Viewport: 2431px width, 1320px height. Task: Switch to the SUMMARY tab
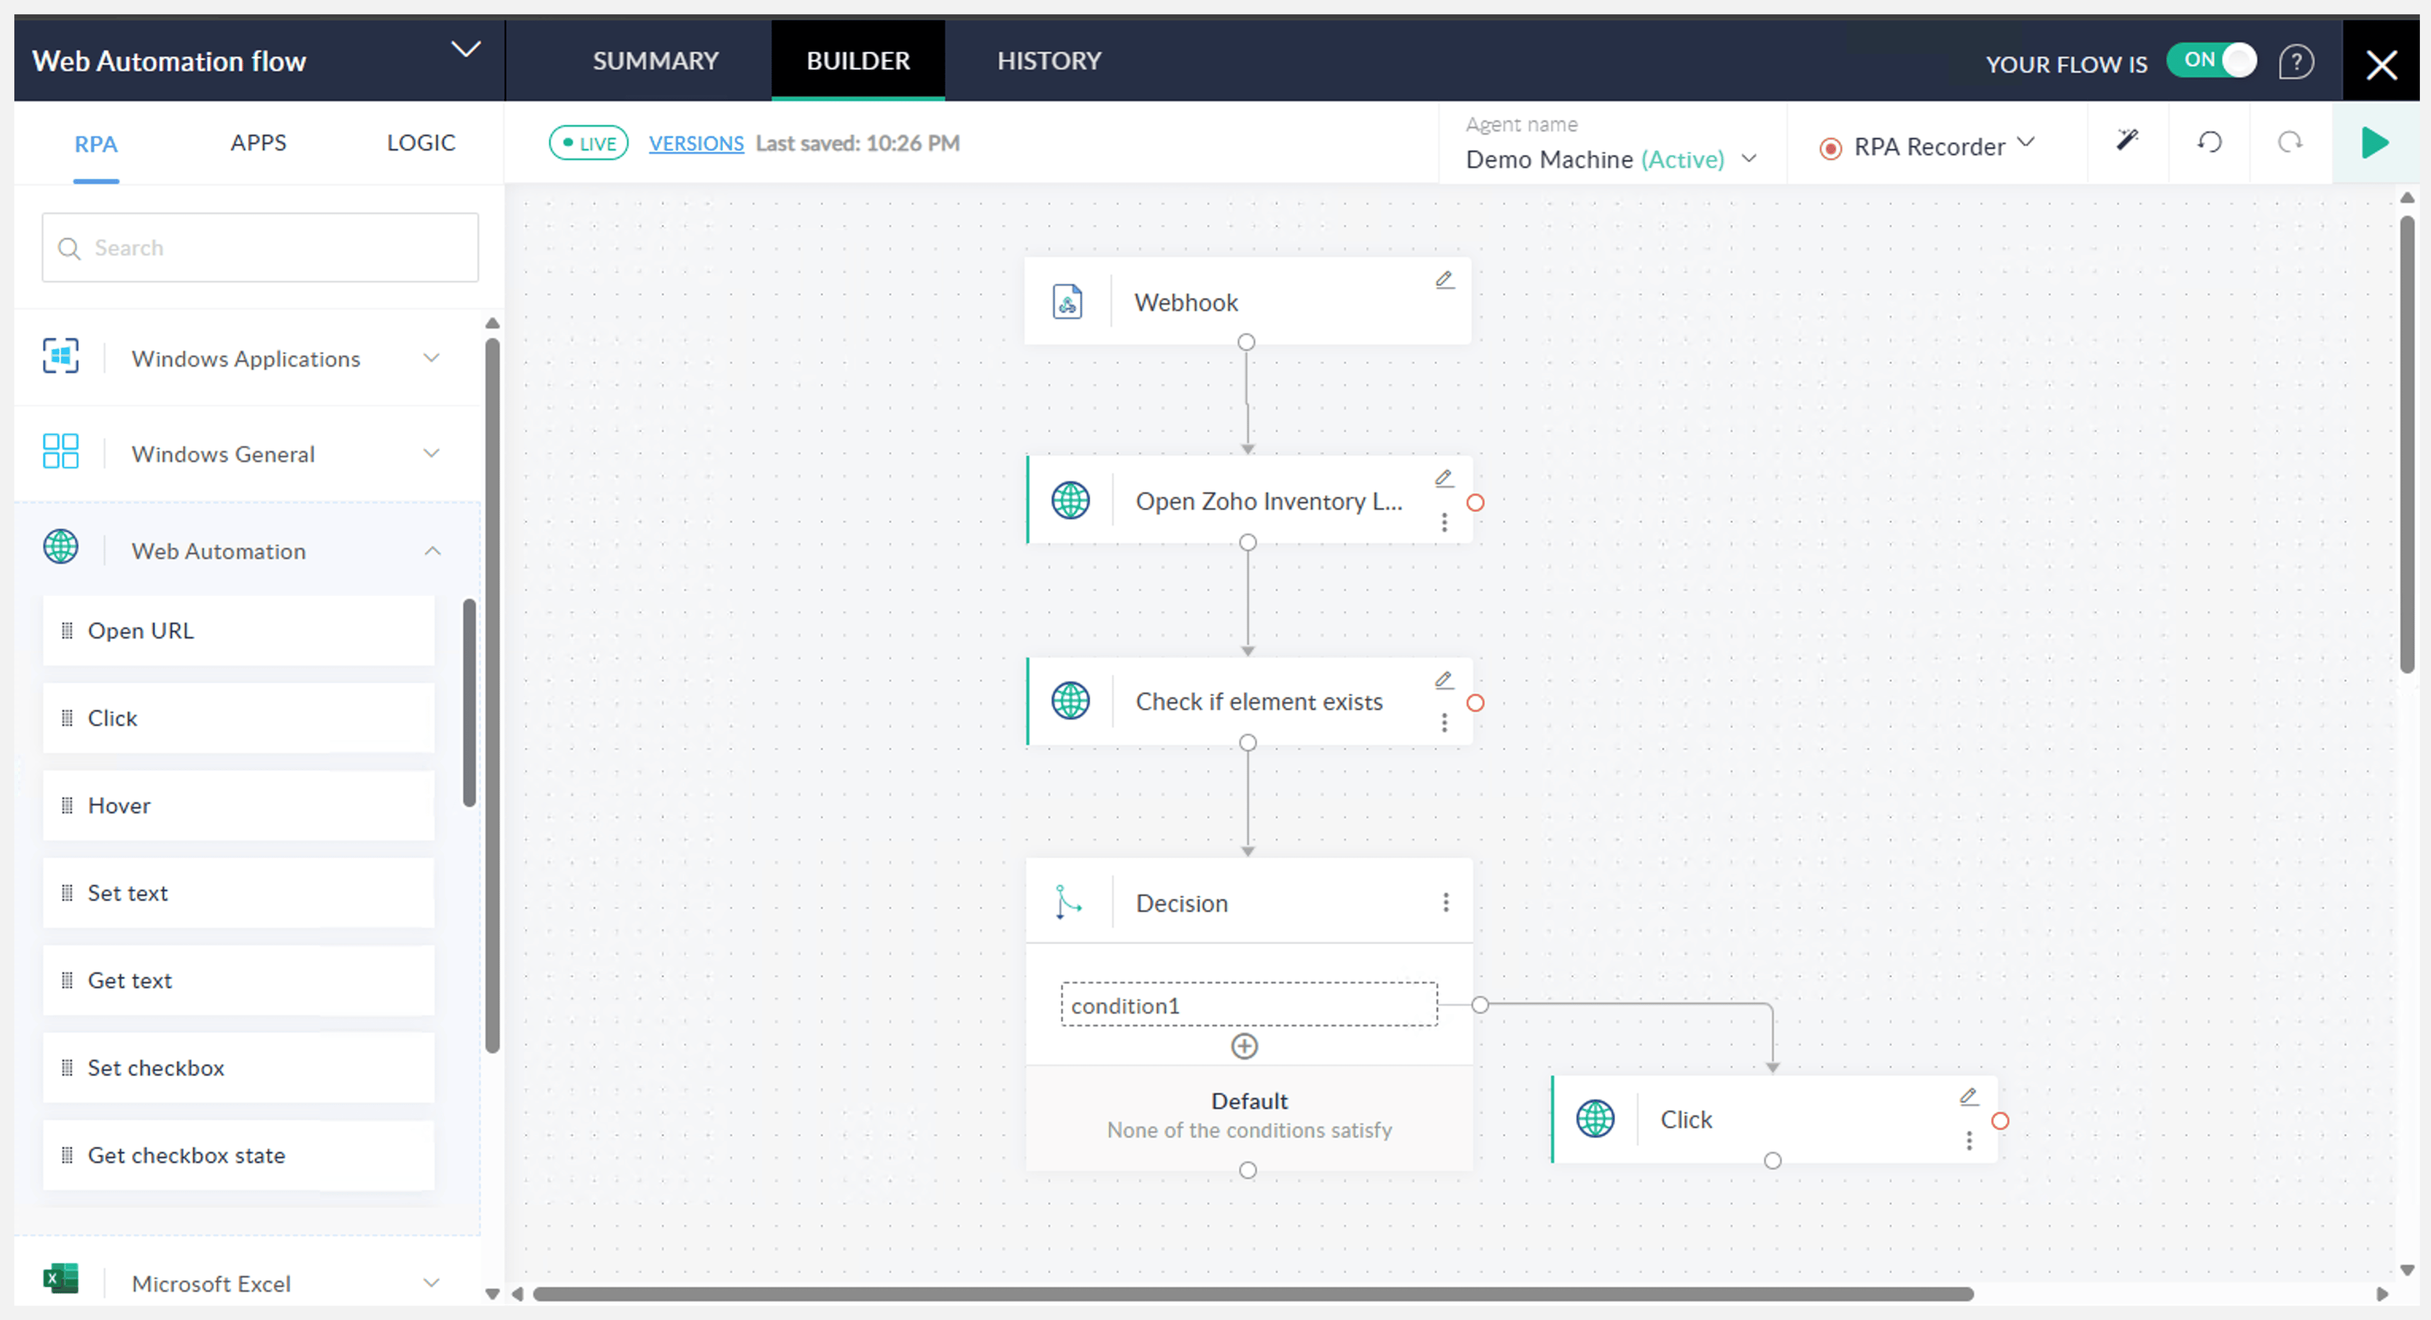(x=655, y=61)
